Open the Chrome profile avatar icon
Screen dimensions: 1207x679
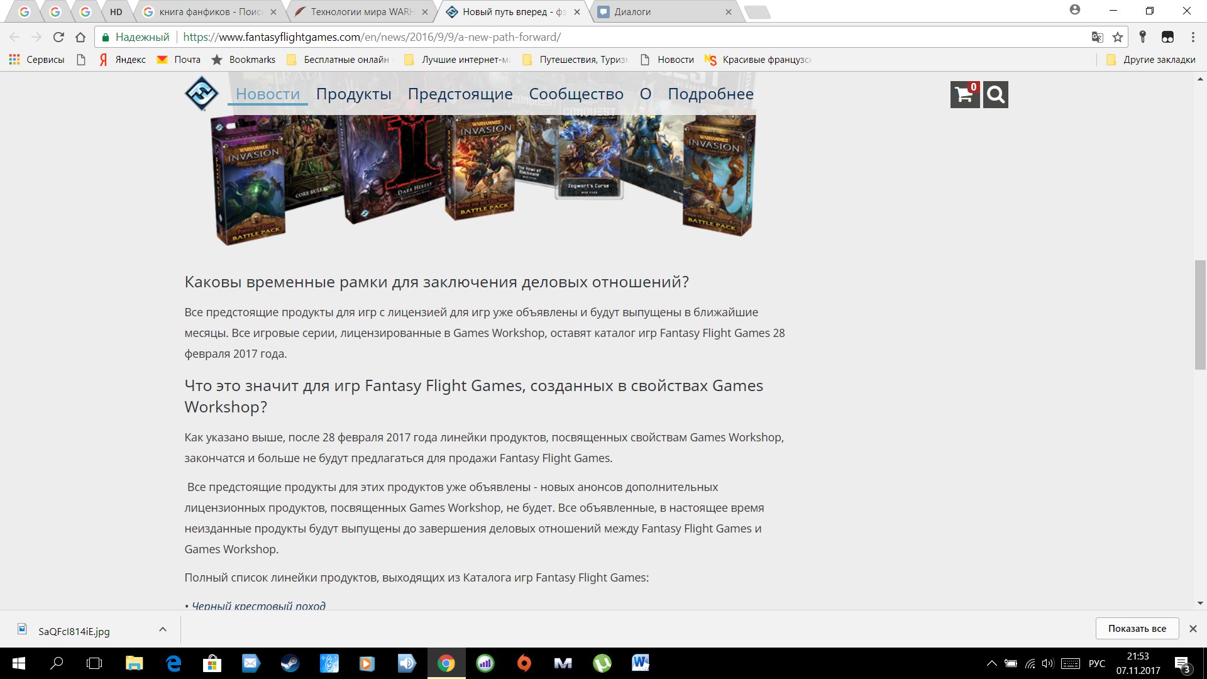pyautogui.click(x=1075, y=10)
